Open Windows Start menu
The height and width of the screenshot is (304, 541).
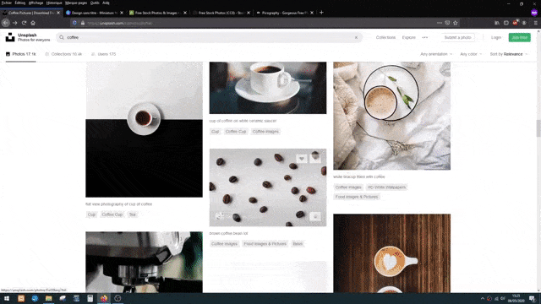coord(7,298)
